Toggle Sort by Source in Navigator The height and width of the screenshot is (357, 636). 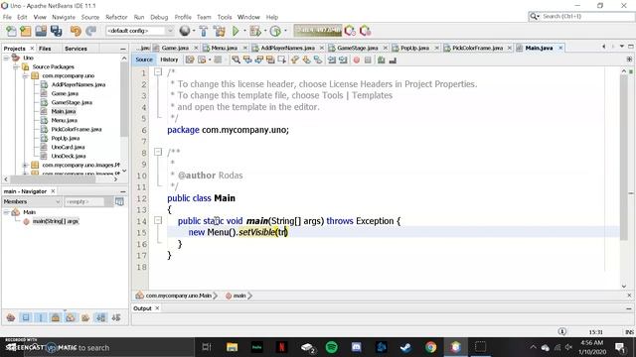(116, 317)
